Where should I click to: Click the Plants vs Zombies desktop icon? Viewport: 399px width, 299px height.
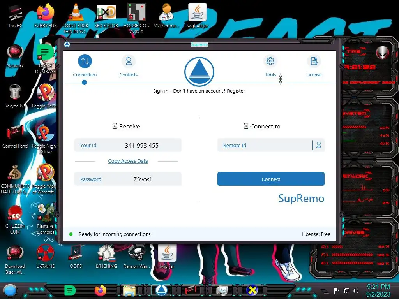tap(46, 219)
